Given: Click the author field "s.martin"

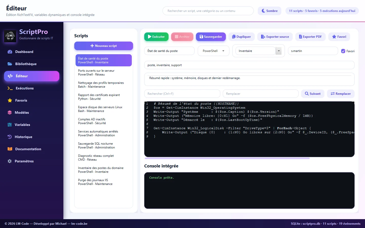Looking at the screenshot, I should point(313,51).
